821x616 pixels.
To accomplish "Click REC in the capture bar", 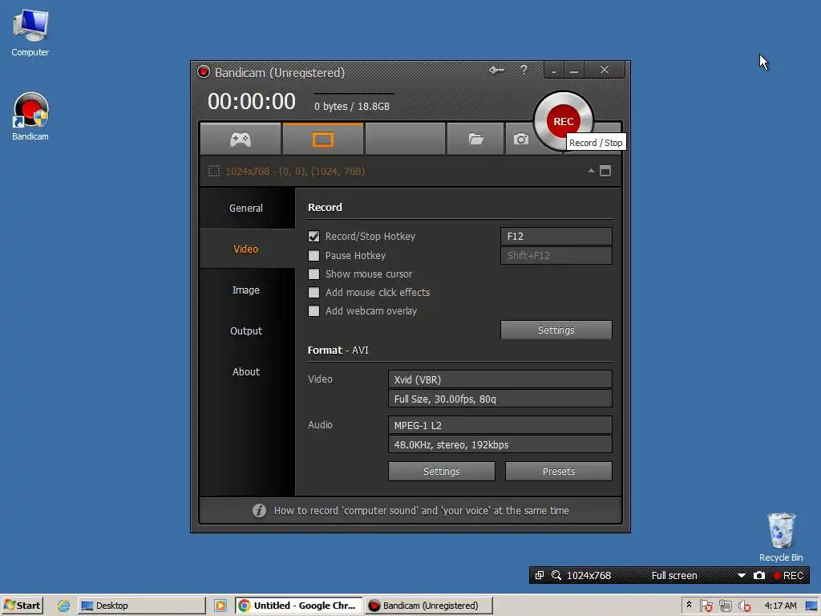I will pyautogui.click(x=789, y=575).
